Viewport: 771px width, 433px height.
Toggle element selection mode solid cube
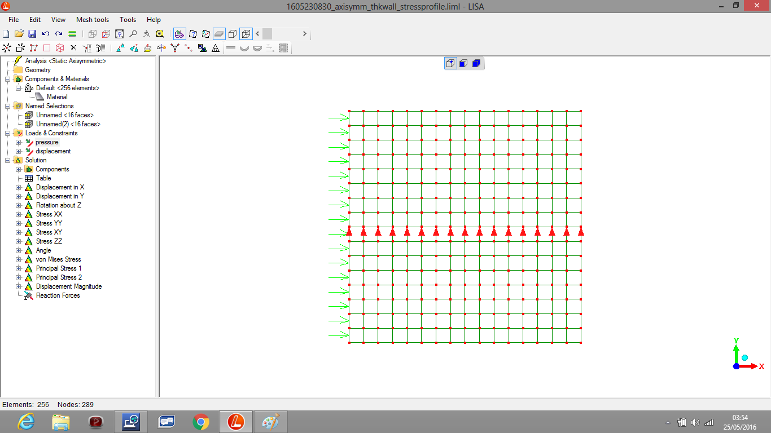click(x=476, y=63)
